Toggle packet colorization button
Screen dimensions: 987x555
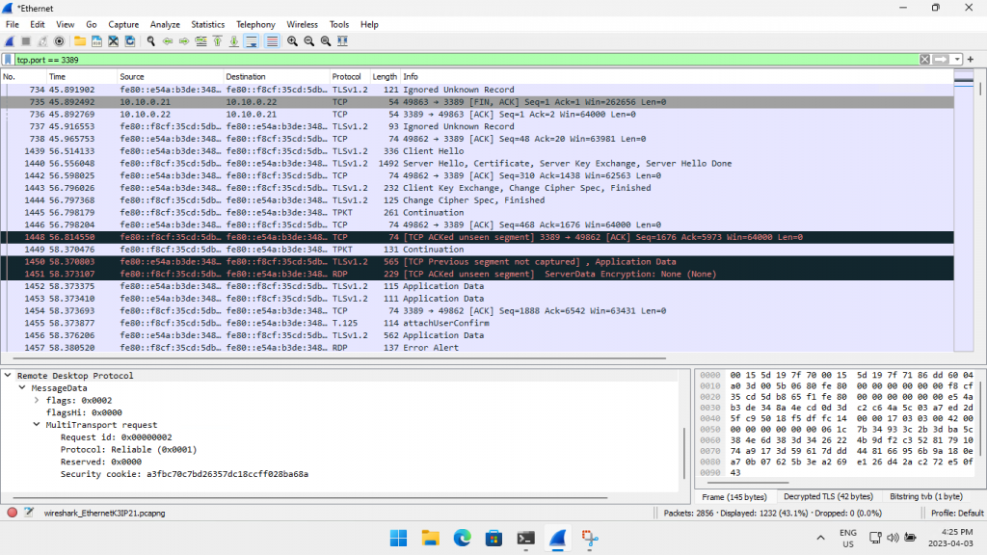coord(272,41)
